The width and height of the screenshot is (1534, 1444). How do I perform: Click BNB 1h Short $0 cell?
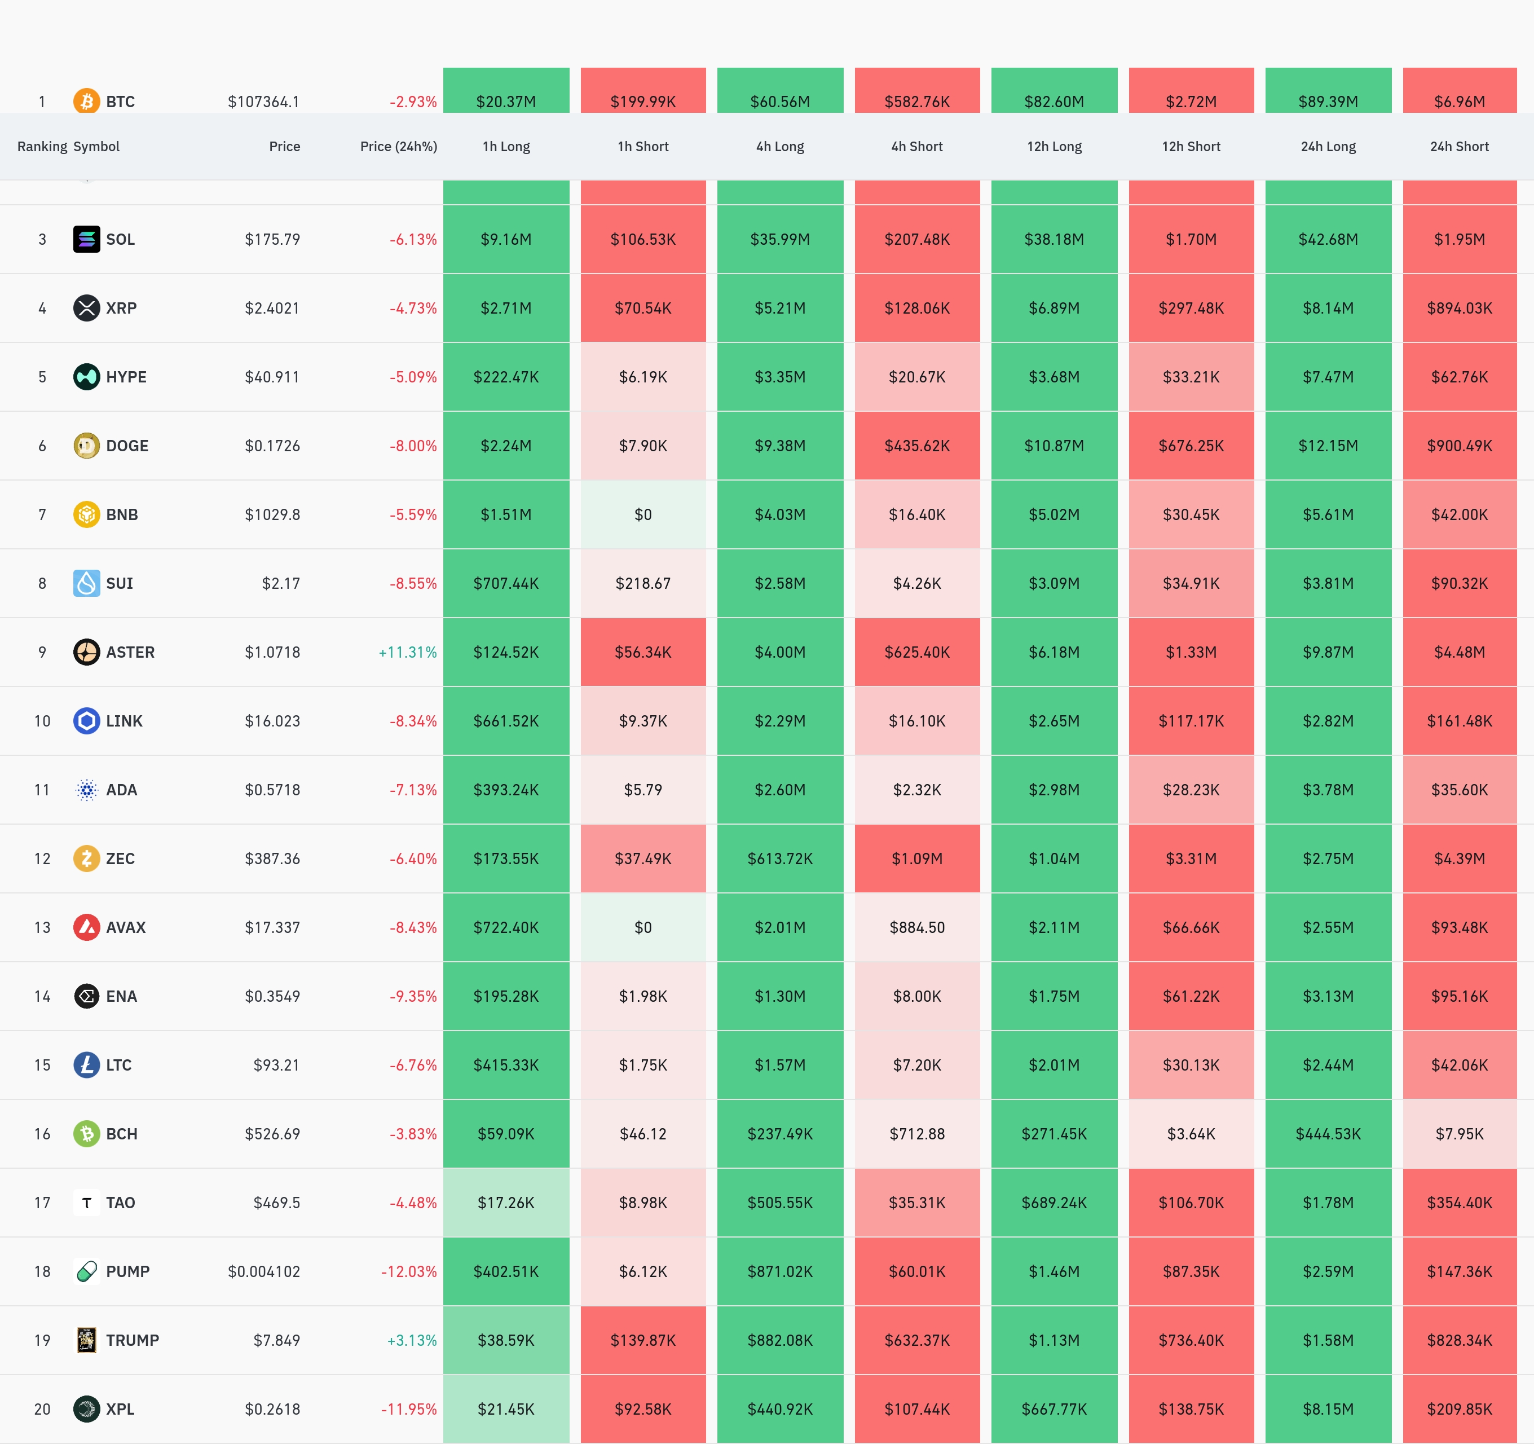[643, 514]
